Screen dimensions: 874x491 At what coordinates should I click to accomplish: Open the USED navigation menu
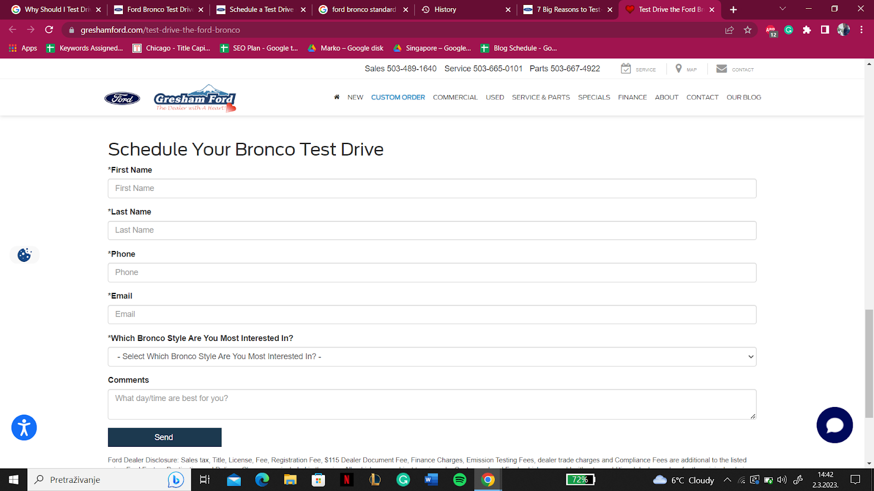(x=495, y=97)
